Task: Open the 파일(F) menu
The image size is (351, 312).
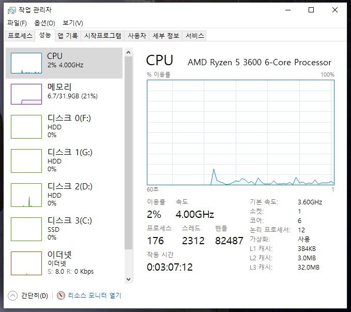Action: 17,23
